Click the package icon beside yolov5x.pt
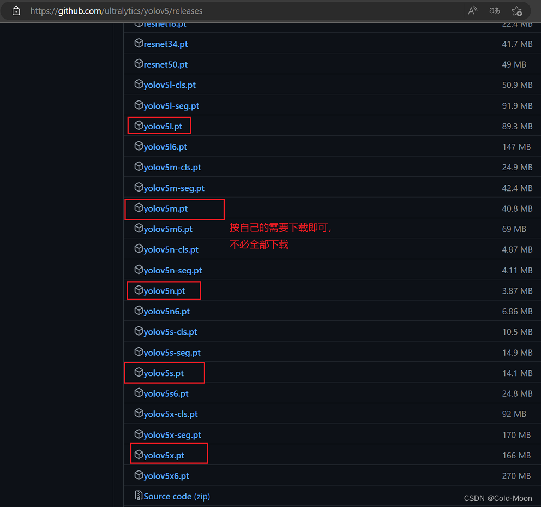 pos(139,454)
